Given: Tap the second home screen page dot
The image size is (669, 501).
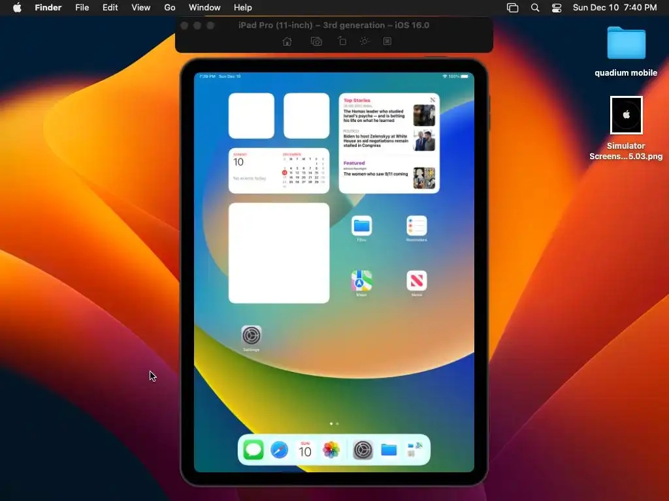Looking at the screenshot, I should pyautogui.click(x=338, y=424).
